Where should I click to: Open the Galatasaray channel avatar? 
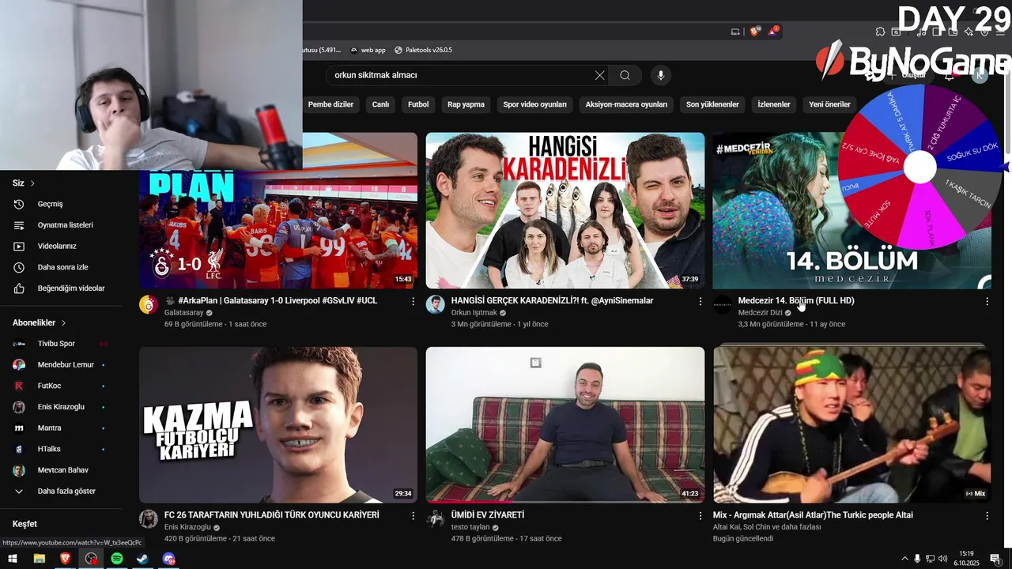click(149, 305)
